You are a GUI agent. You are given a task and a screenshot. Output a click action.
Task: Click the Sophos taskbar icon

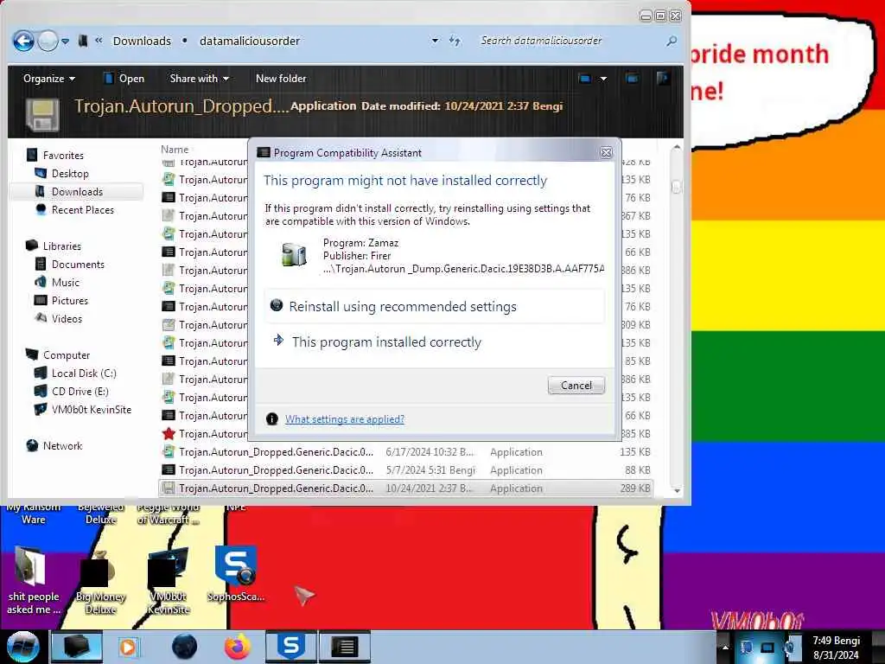point(291,647)
